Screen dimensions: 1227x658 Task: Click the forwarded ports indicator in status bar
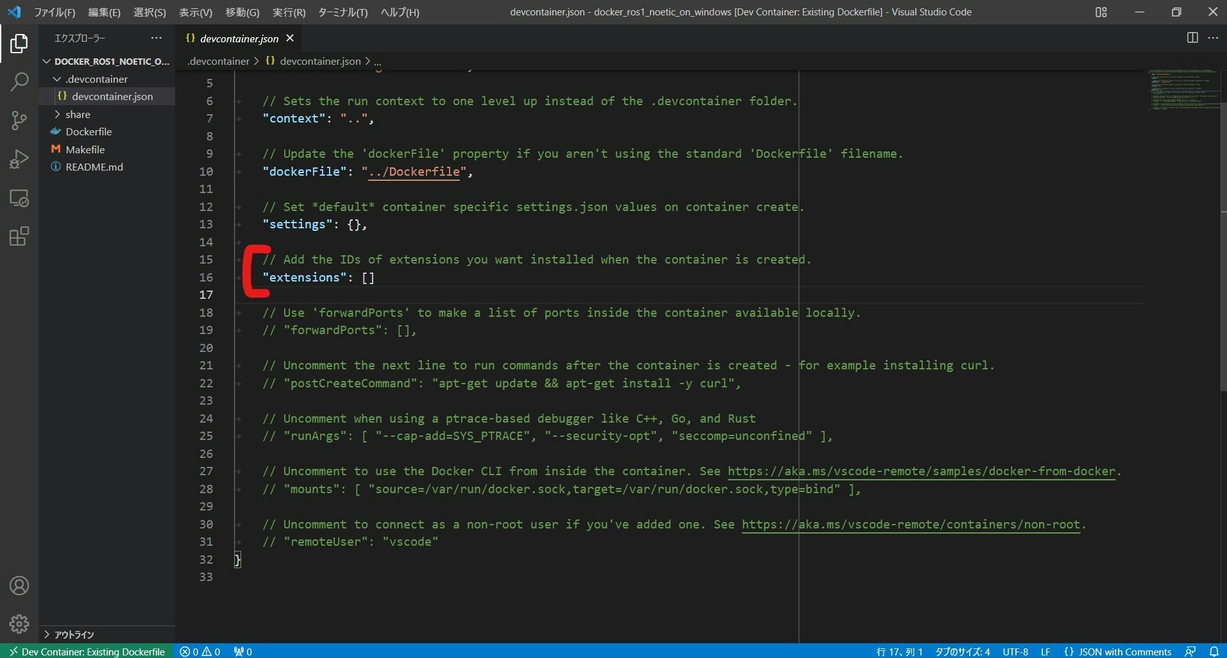click(242, 651)
